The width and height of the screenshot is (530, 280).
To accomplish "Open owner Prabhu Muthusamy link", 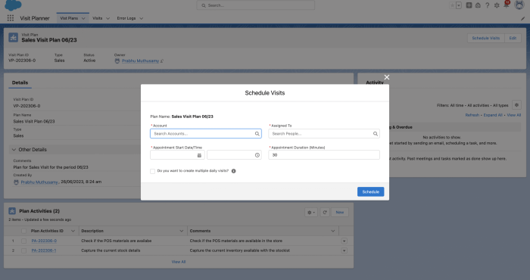I will (x=140, y=61).
